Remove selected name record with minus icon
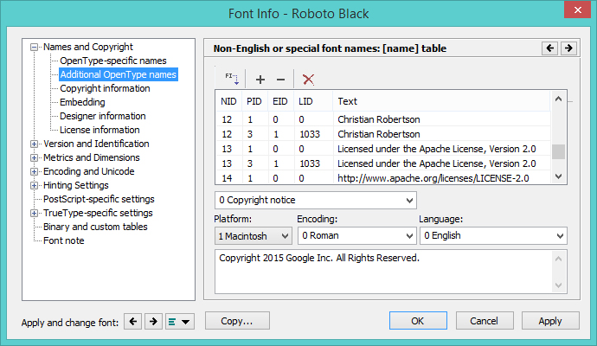This screenshot has height=346, width=597. [x=280, y=80]
